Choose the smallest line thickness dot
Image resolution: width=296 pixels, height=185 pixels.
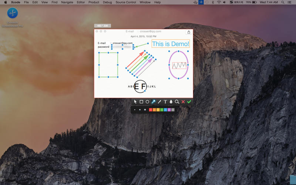(x=135, y=110)
